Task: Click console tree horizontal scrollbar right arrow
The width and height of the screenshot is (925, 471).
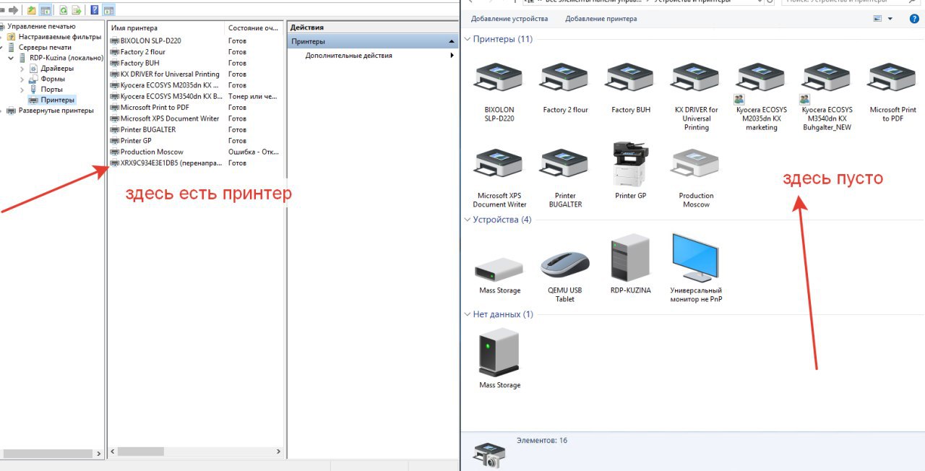Action: [98, 454]
